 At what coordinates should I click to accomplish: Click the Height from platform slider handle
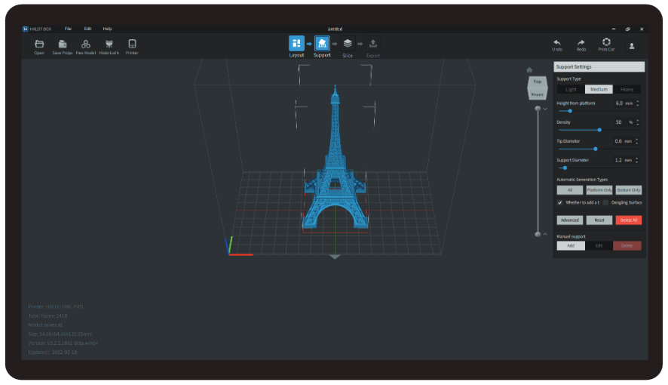pyautogui.click(x=569, y=111)
